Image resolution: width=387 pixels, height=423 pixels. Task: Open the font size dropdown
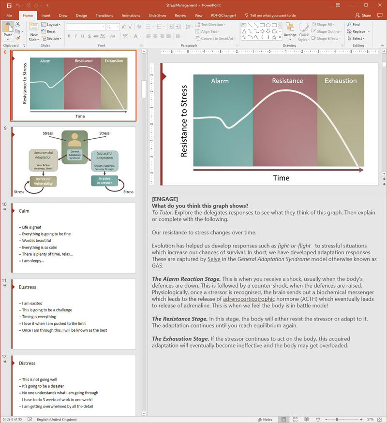tap(118, 27)
